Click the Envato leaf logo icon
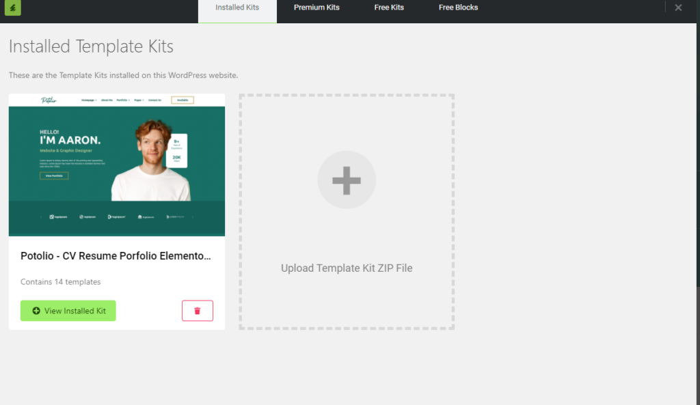700x405 pixels. pyautogui.click(x=12, y=8)
